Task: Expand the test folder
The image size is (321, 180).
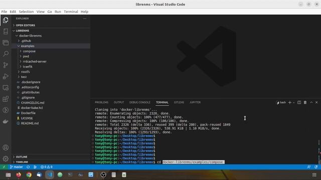Action: (x=24, y=77)
